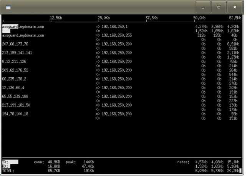Click total rate 20.2Kb

click(x=233, y=171)
